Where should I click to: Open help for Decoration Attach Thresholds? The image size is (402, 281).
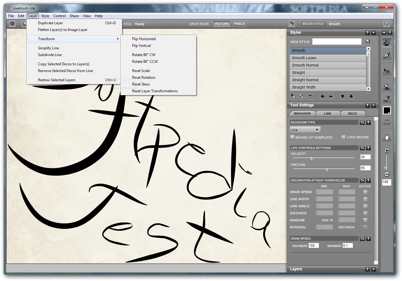tap(368, 180)
